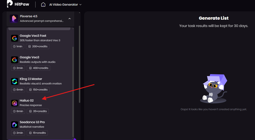Click the AI Video Generator chevron arrow
The width and height of the screenshot is (255, 140).
tap(81, 5)
